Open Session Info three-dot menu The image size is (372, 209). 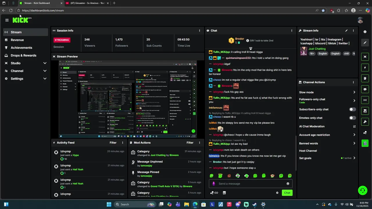(x=199, y=30)
